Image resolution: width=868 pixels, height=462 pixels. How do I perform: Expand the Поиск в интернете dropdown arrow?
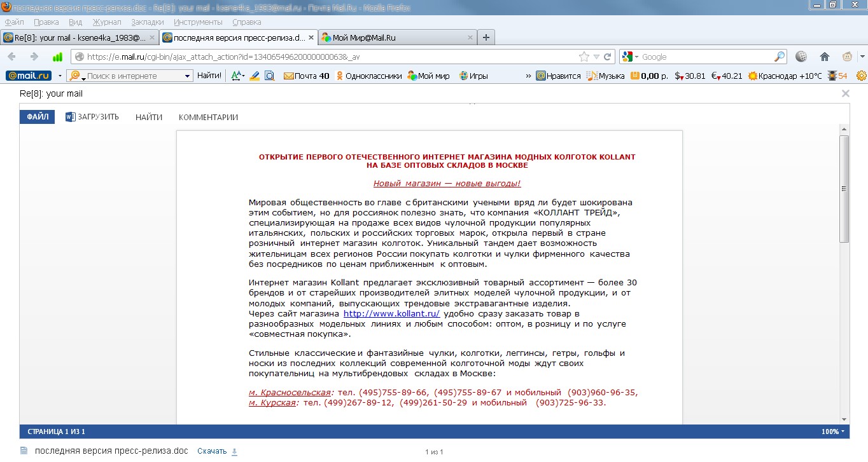point(187,76)
